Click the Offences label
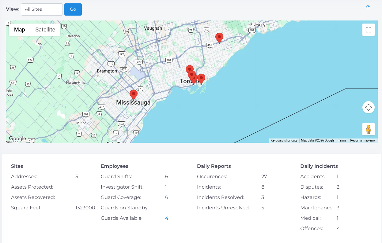Image resolution: width=382 pixels, height=243 pixels. 312,229
